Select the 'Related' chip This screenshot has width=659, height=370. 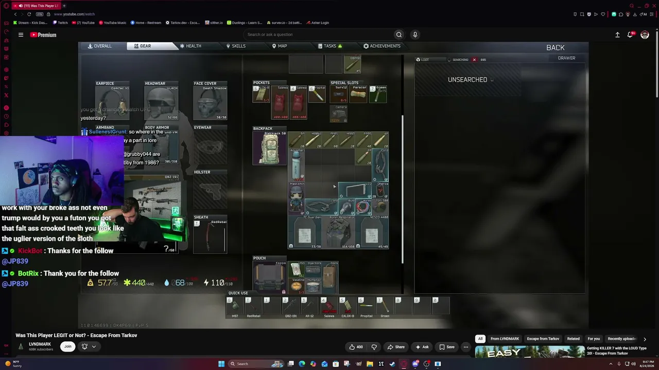573,339
